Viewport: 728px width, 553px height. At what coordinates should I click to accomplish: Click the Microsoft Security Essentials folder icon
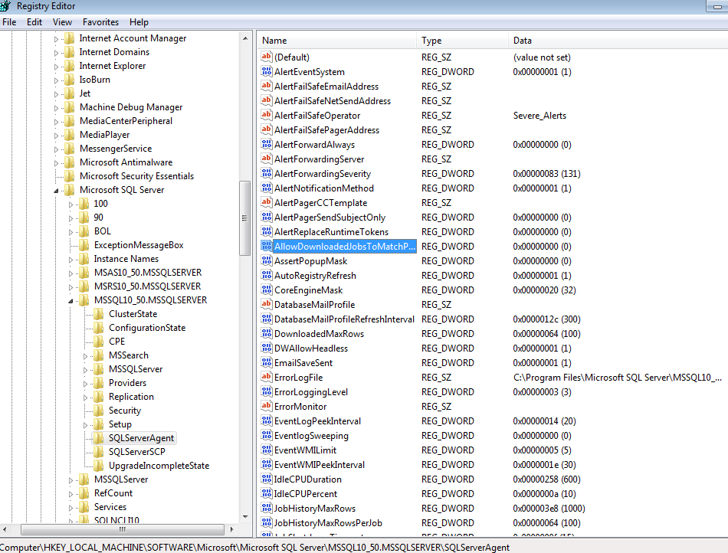[69, 176]
